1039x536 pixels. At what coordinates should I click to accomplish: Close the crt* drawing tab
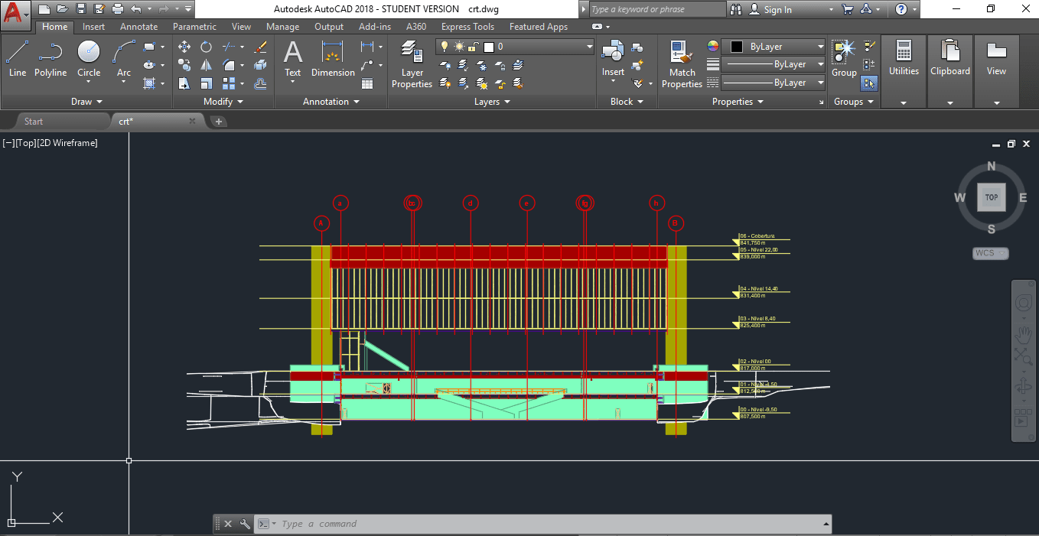pyautogui.click(x=193, y=121)
